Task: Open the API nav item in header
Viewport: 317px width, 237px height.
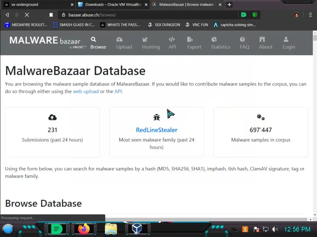Action: [x=172, y=43]
